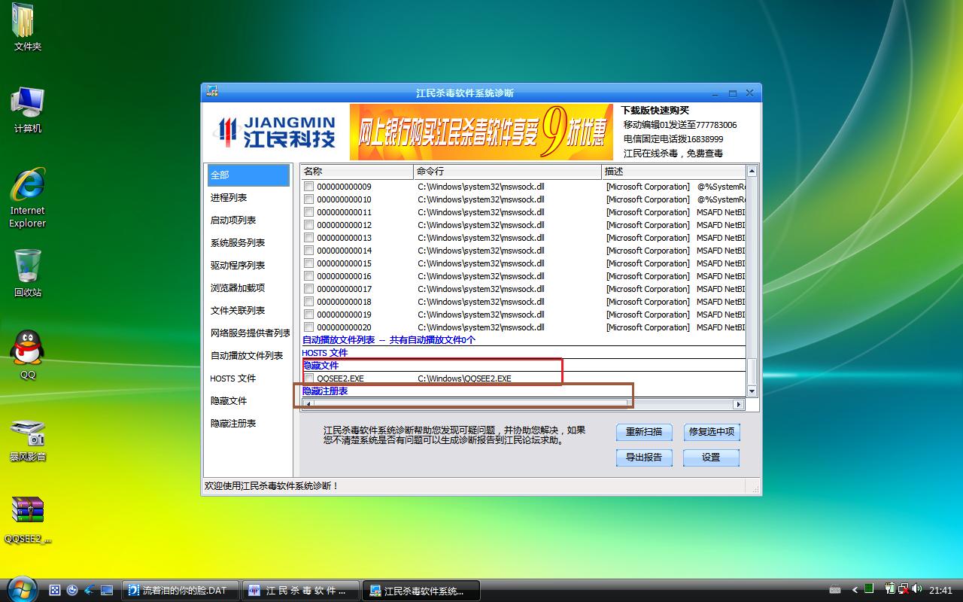Screen dimensions: 963x602
Task: Click the 描述 column header
Action: pyautogui.click(x=674, y=172)
